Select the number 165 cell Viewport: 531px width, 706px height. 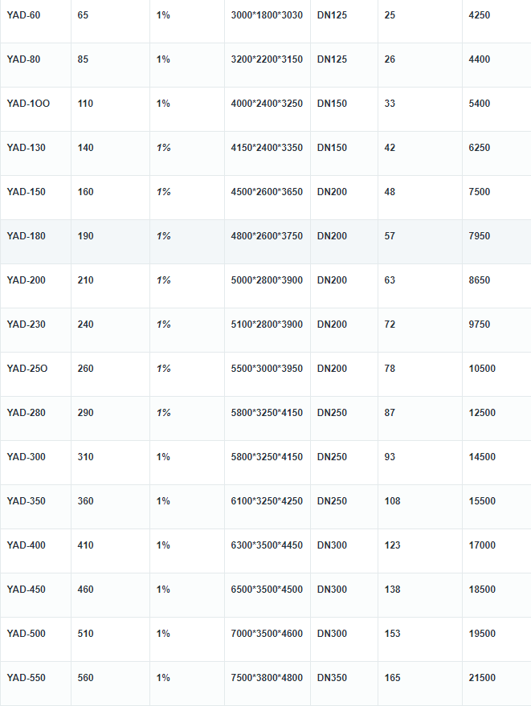[x=392, y=678]
